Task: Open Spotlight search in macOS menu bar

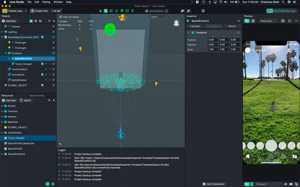Action: click(283, 2)
